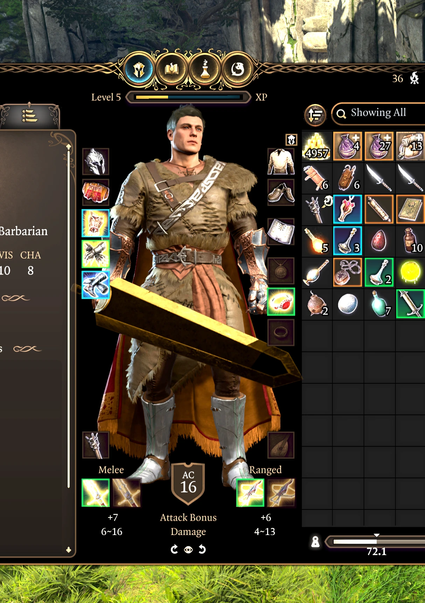Click scroll-down arrow on character panel
Viewport: 425px width, 603px height.
pos(69,550)
